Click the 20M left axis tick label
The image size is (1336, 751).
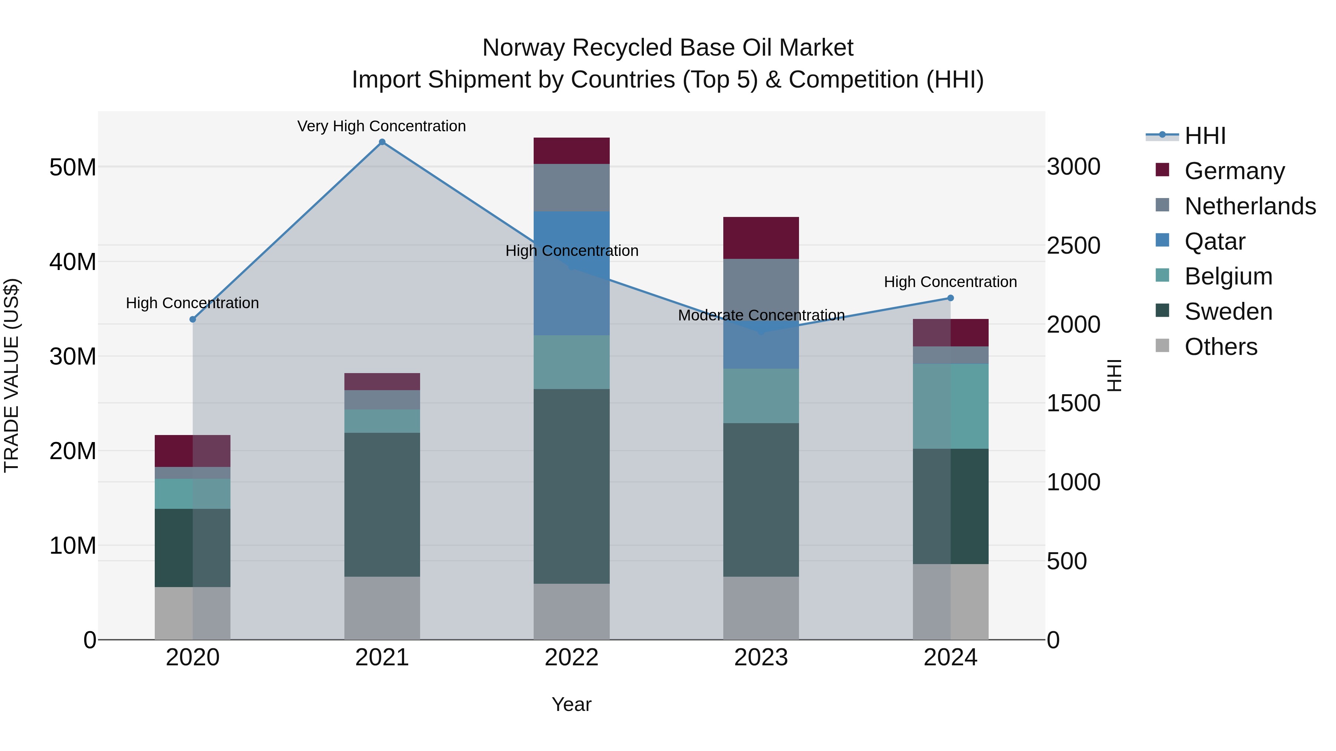pos(73,451)
